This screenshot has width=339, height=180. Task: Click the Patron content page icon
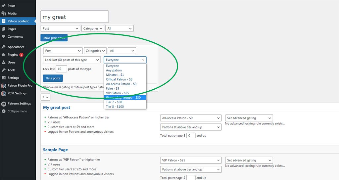tap(4, 21)
